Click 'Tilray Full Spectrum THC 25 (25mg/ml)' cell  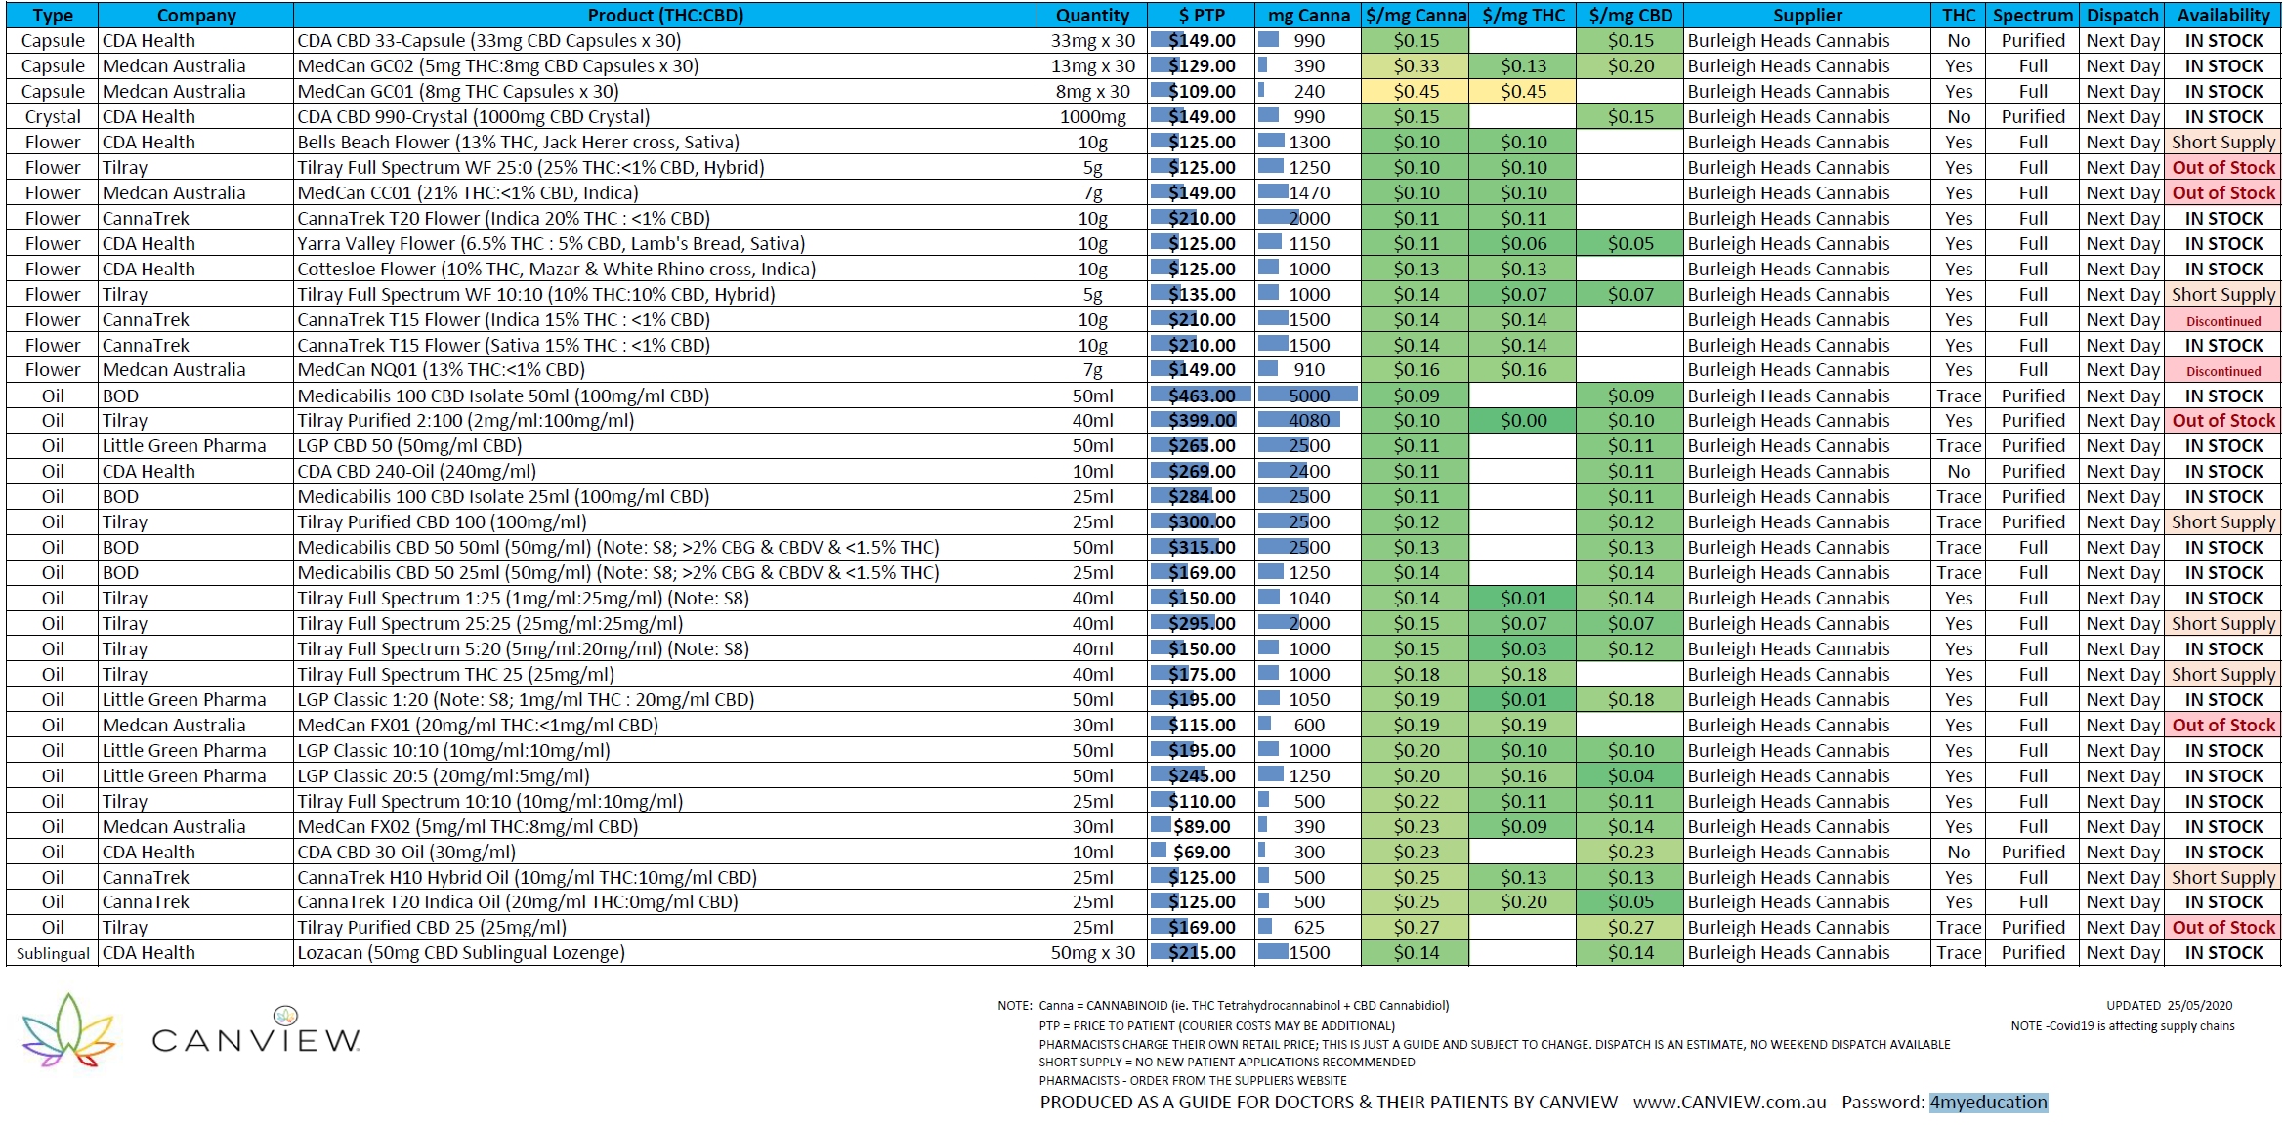[665, 675]
